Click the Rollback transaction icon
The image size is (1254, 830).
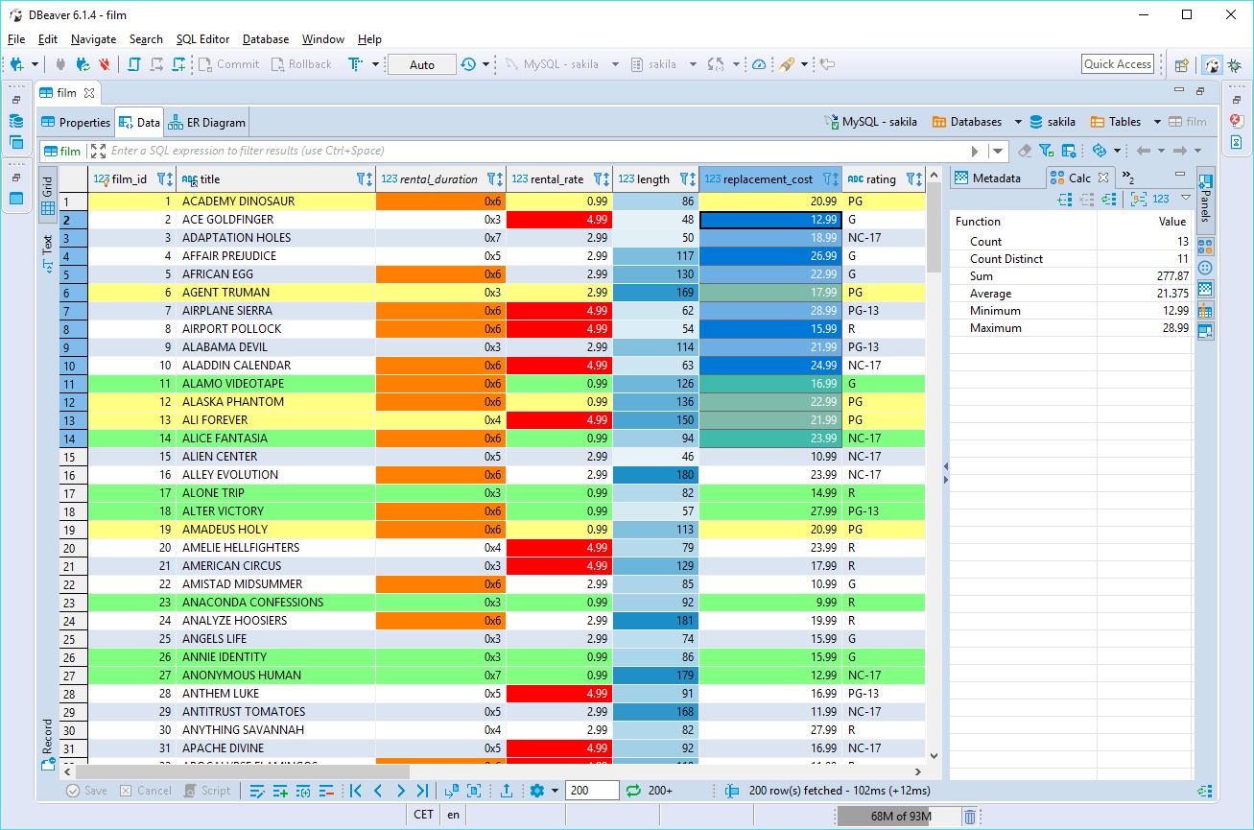coord(275,63)
